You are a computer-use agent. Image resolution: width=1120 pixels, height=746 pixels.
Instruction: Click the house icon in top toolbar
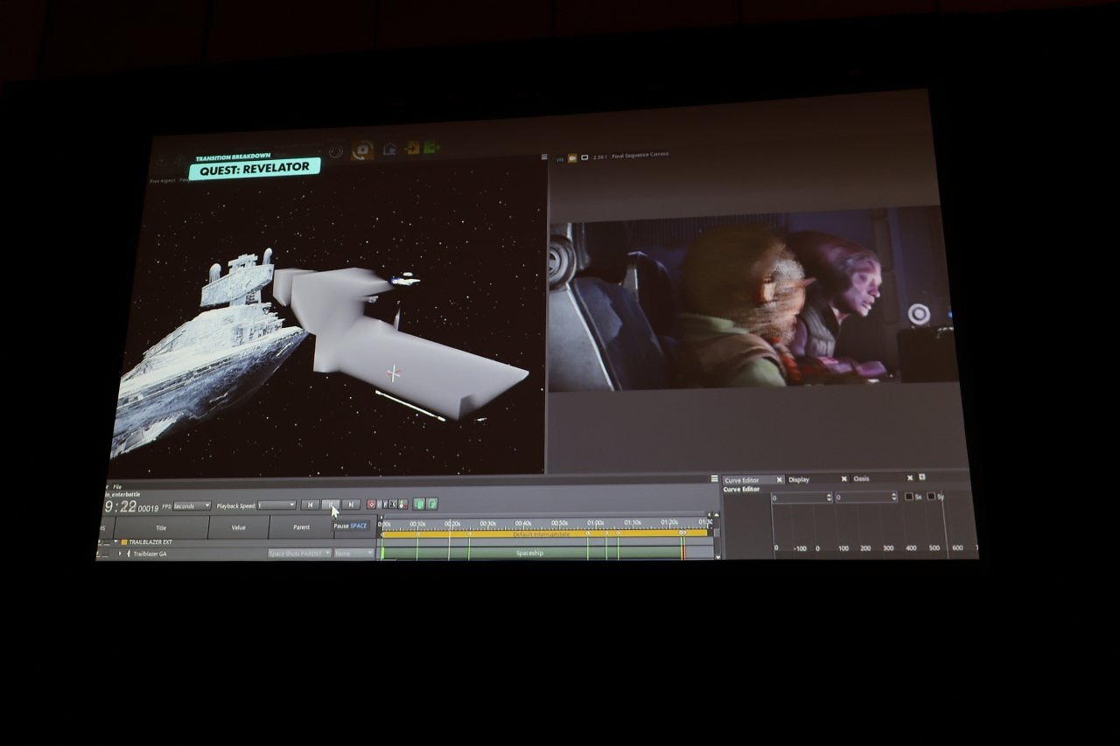pos(390,149)
